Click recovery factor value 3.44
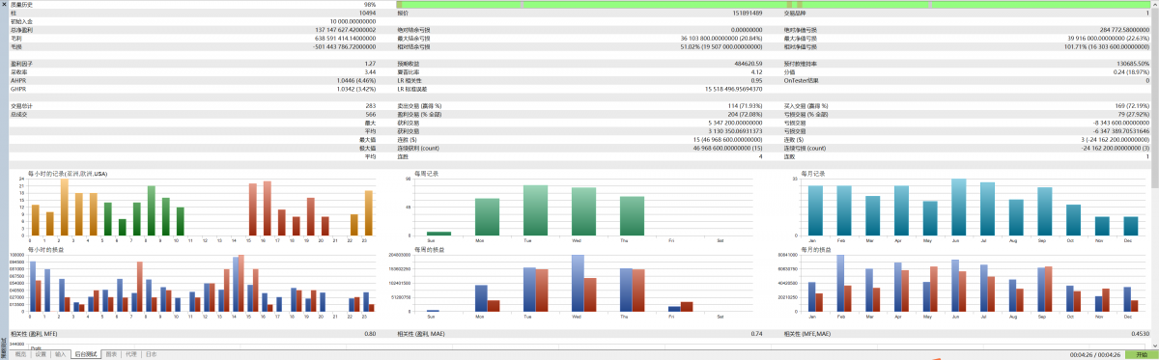 click(371, 71)
